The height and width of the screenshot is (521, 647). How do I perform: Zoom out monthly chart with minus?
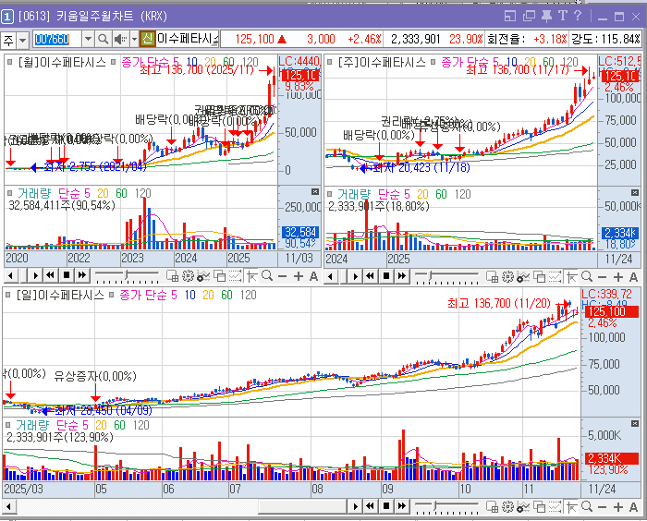pyautogui.click(x=282, y=276)
